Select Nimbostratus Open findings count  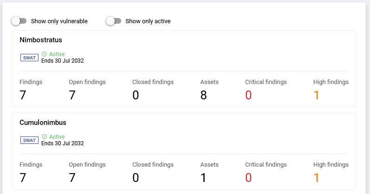[x=72, y=95]
